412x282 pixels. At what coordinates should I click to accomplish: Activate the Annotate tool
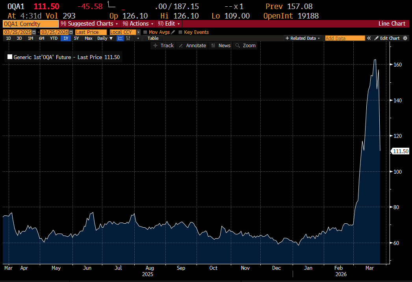pyautogui.click(x=192, y=45)
